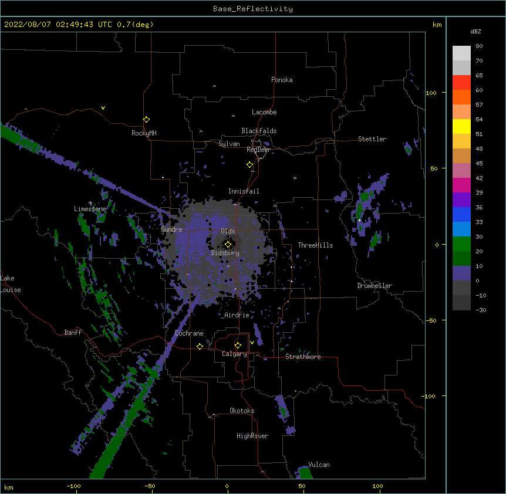Select the light gray 70-80 dBZ swatch
The height and width of the screenshot is (494, 506).
pyautogui.click(x=461, y=53)
